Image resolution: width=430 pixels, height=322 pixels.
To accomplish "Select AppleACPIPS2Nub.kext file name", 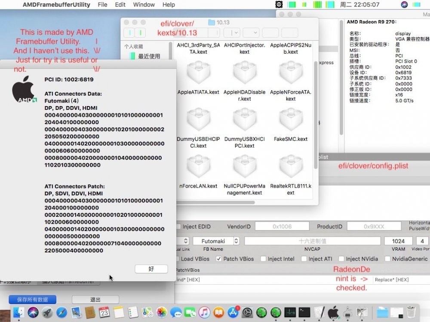I will (291, 49).
